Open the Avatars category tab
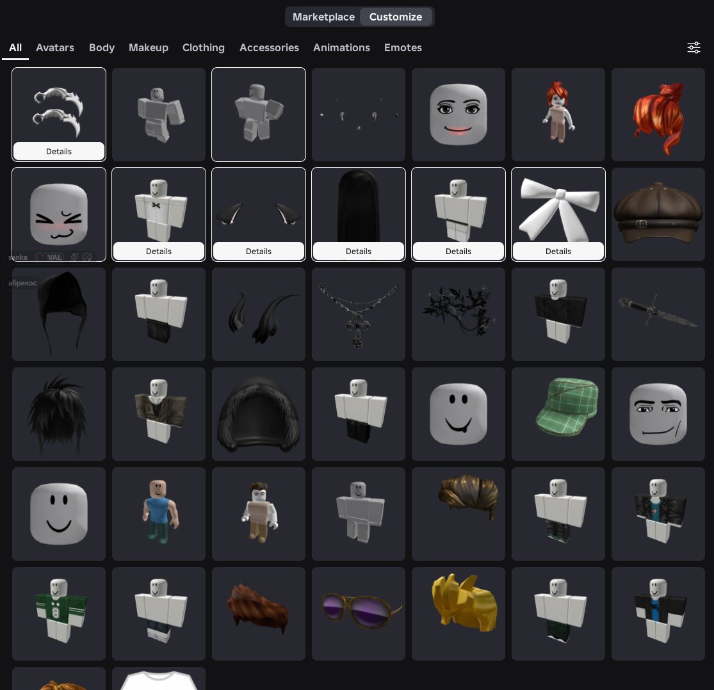 point(55,48)
